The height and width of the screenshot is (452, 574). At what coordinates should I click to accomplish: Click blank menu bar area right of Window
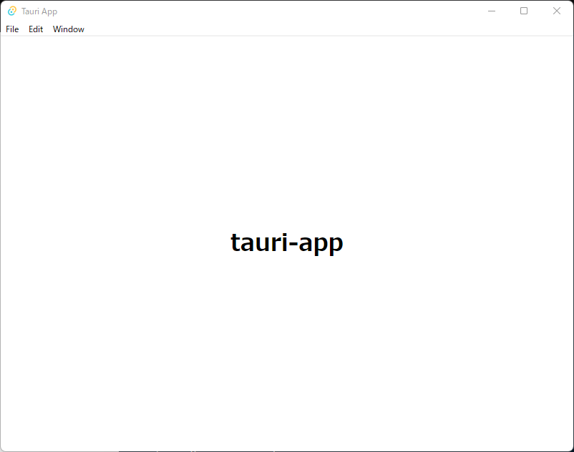coord(322,29)
